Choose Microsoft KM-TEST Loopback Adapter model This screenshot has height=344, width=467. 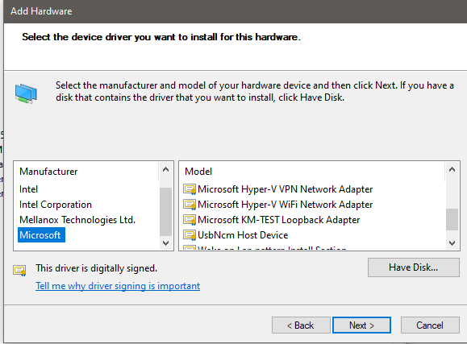[x=279, y=220]
